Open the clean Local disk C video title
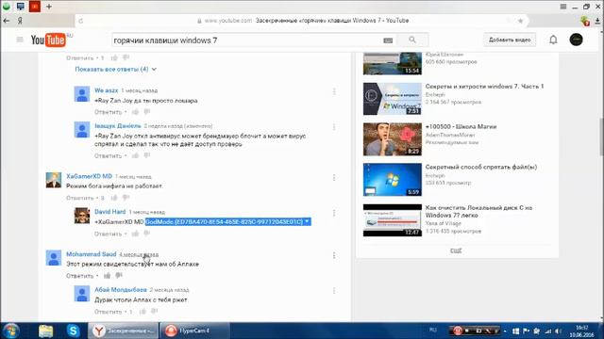 [x=478, y=211]
